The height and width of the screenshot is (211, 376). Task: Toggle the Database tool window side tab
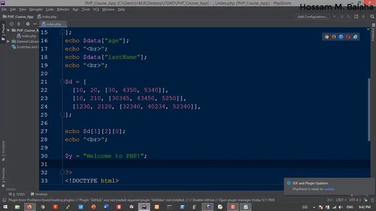pyautogui.click(x=374, y=33)
